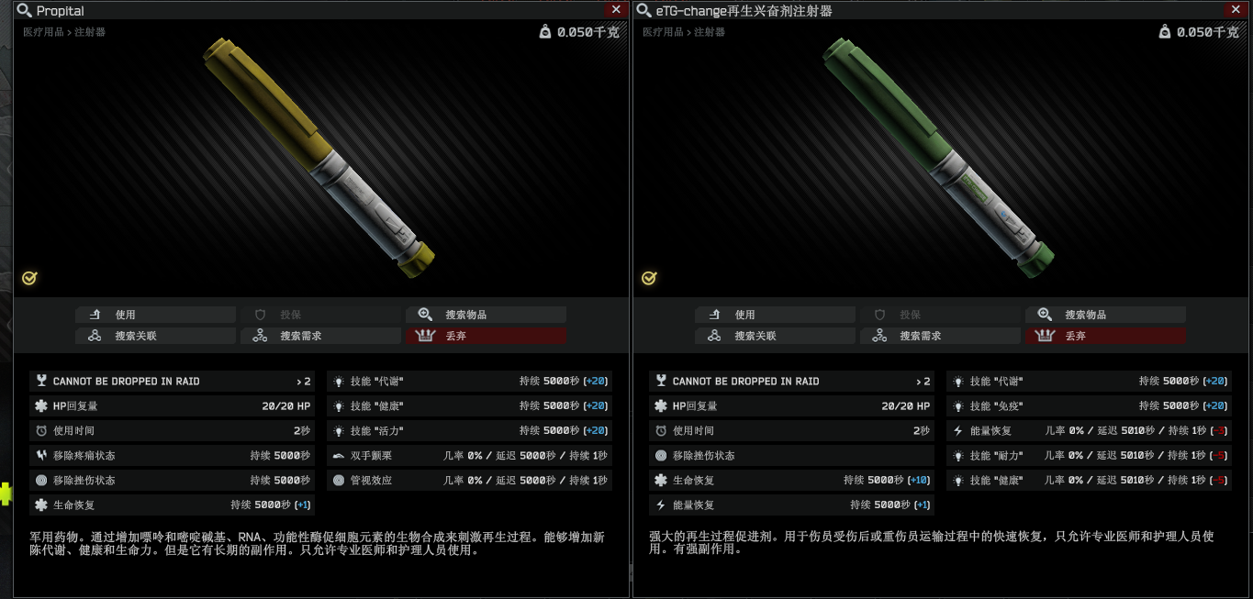
Task: Select 搜索关联 in the Propital window
Action: (x=155, y=336)
